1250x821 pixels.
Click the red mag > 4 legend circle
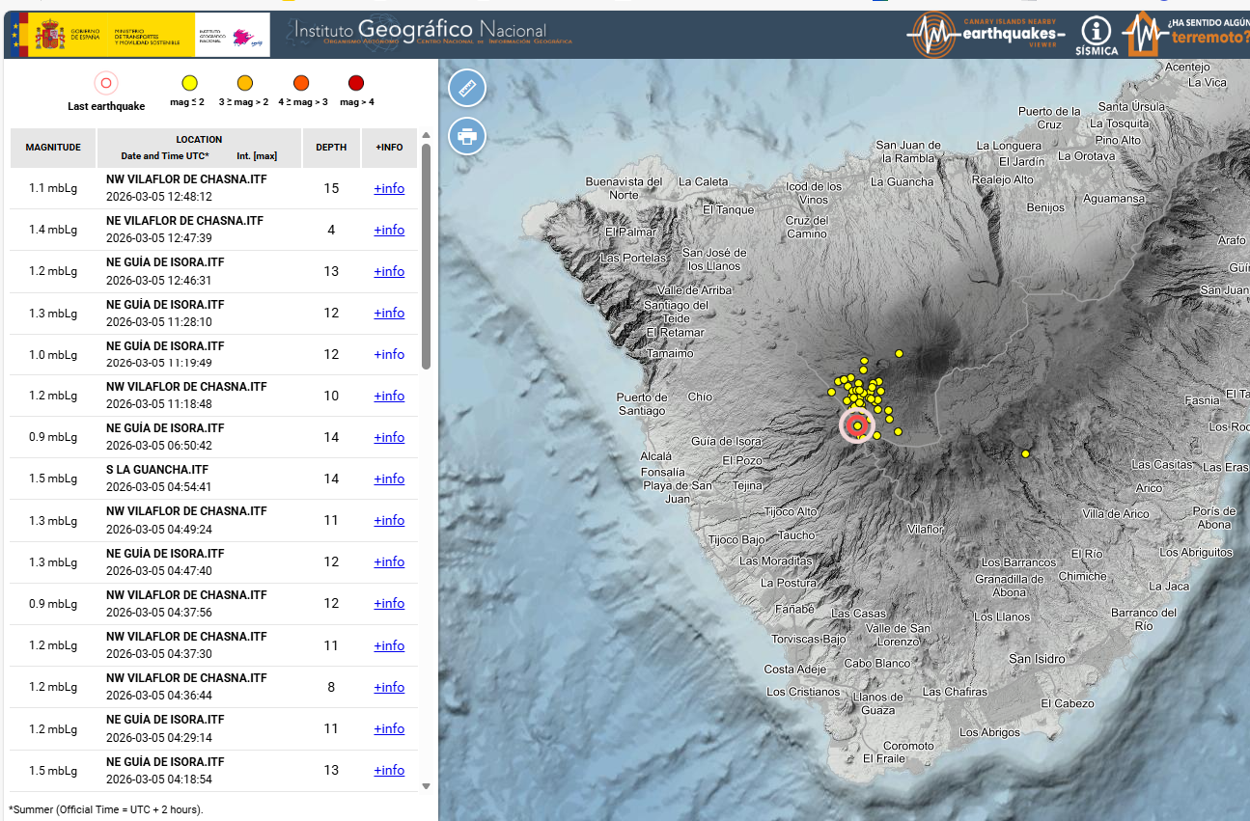(356, 83)
